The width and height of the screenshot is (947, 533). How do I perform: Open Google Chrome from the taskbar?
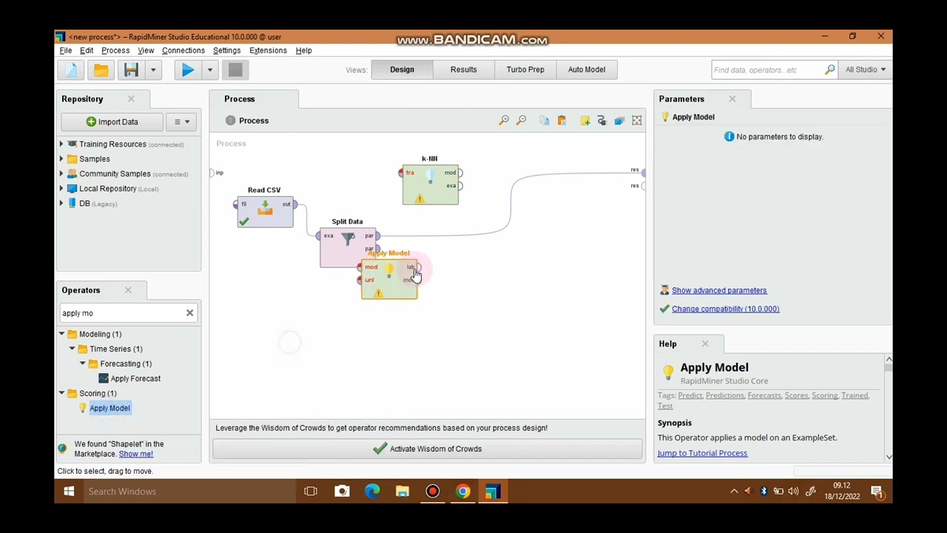click(462, 492)
